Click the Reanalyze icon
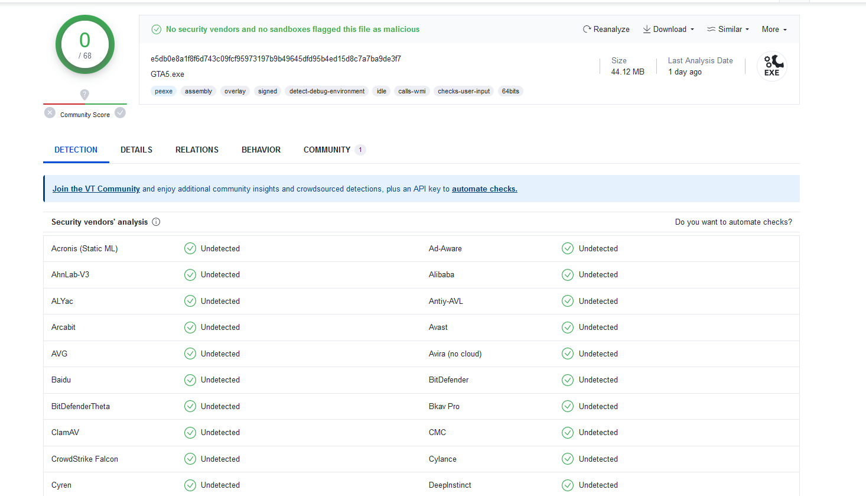The width and height of the screenshot is (866, 496). (587, 29)
